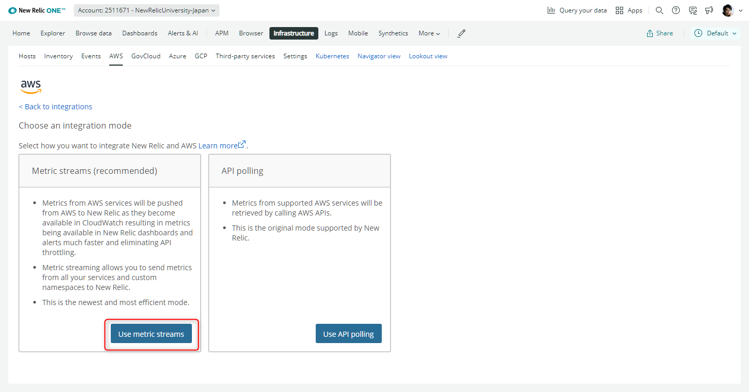Switch to the Events tab
Image resolution: width=749 pixels, height=392 pixels.
coord(91,56)
